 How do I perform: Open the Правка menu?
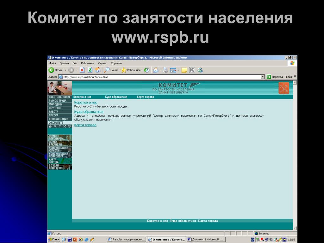pyautogui.click(x=64, y=63)
